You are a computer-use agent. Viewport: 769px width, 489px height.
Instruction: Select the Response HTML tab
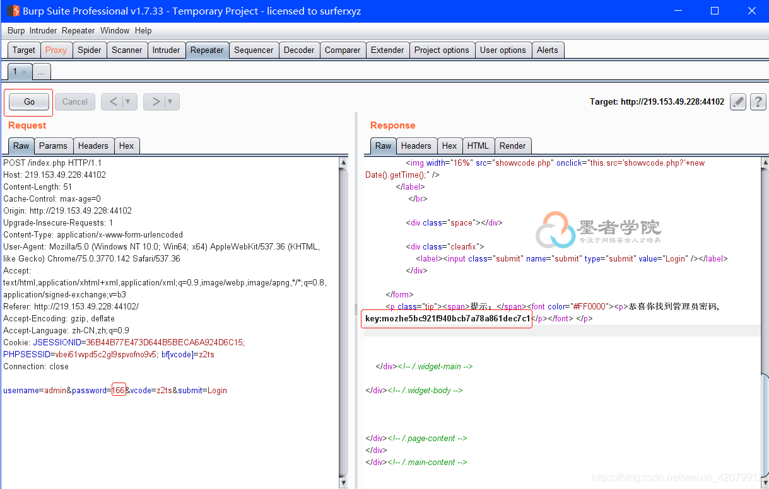(478, 146)
